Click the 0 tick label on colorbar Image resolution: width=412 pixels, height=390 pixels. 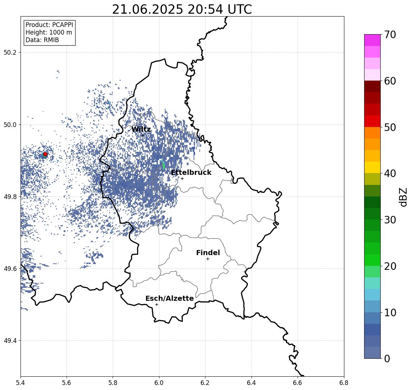pos(387,358)
